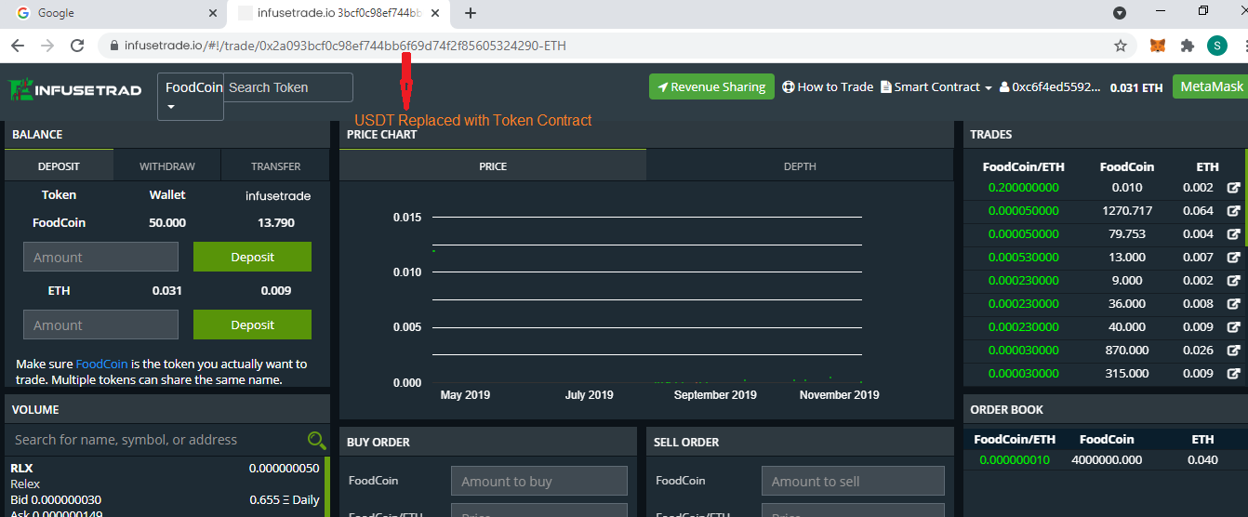Viewport: 1248px width, 517px height.
Task: Click the ETH deposit Amount field
Action: (100, 325)
